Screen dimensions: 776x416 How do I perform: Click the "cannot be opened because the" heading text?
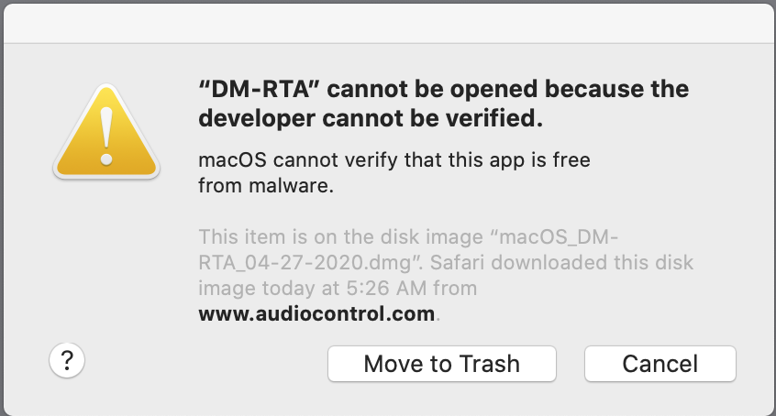508,89
